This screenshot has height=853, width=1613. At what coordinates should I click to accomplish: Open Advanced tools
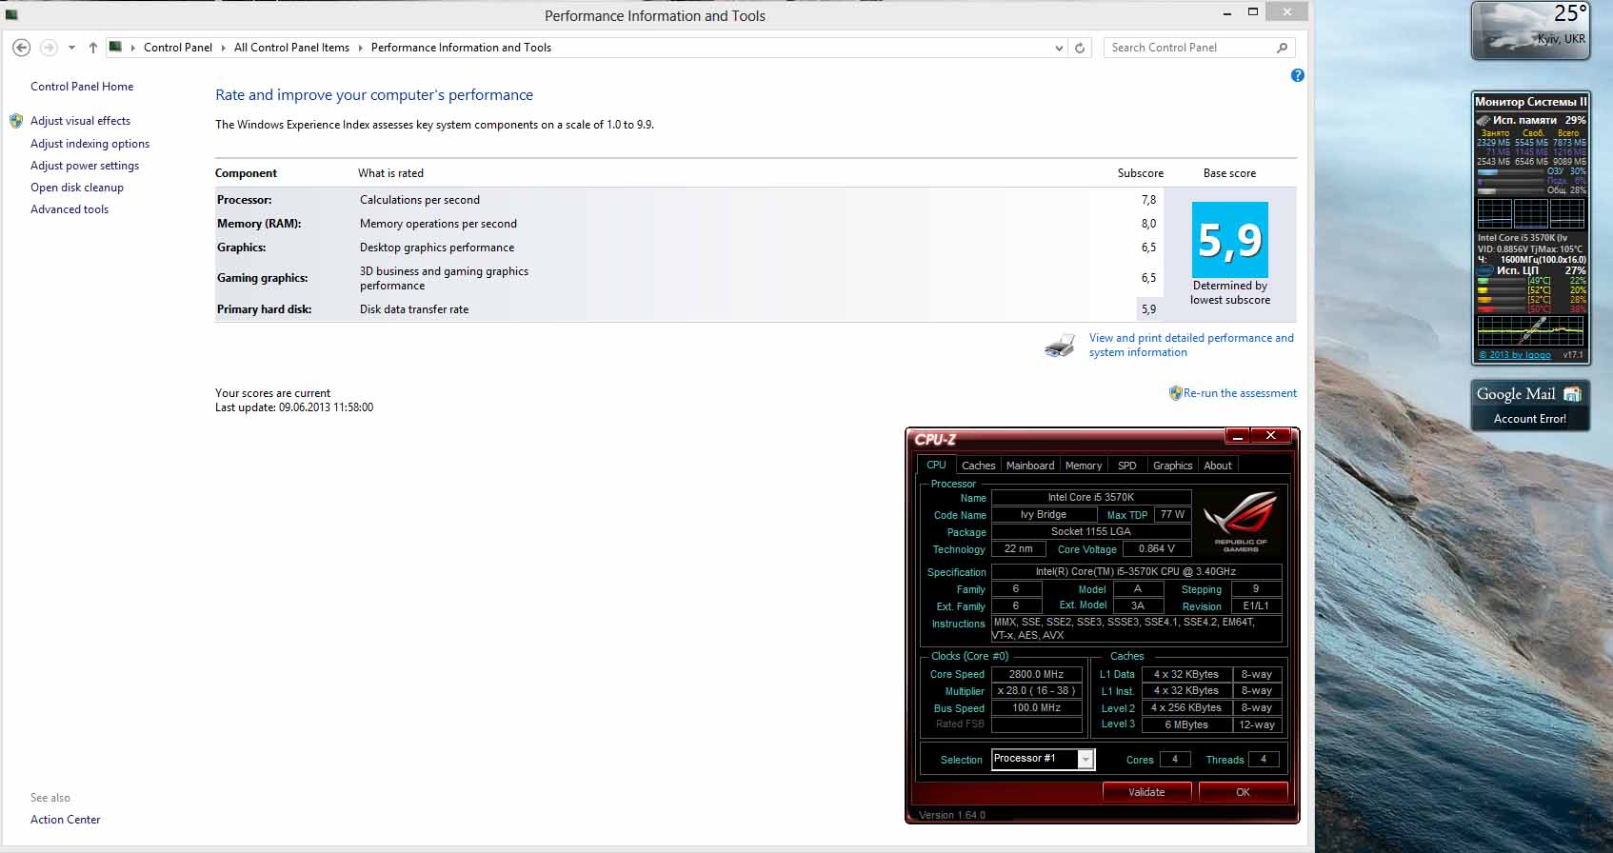pyautogui.click(x=70, y=209)
